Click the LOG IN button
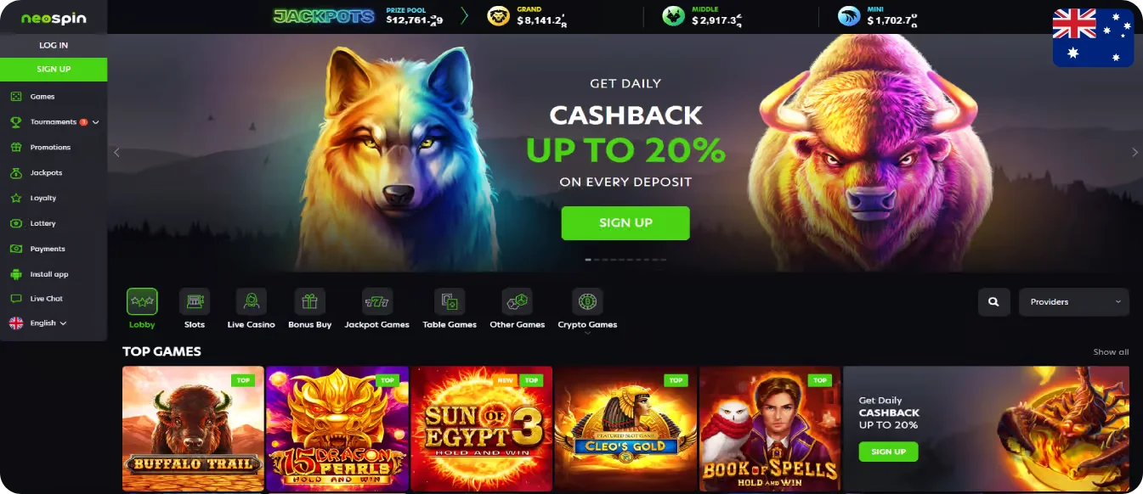The width and height of the screenshot is (1143, 494). click(54, 45)
